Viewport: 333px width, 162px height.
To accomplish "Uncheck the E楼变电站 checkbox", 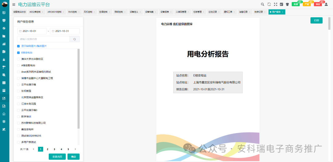I will (18, 53).
